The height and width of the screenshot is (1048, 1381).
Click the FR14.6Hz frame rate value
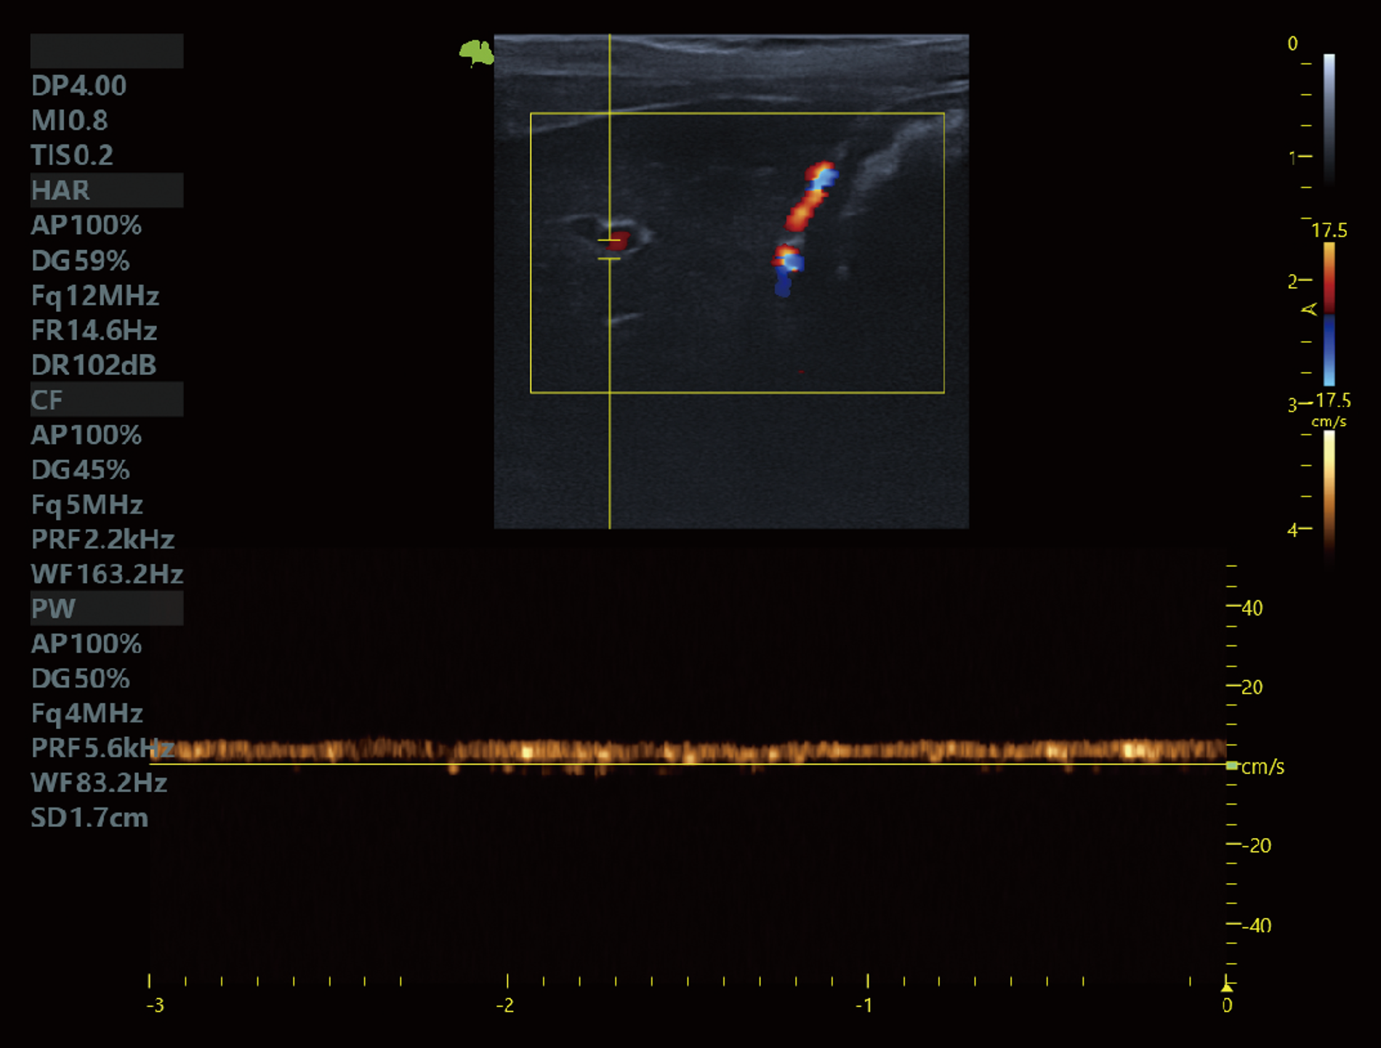94,331
